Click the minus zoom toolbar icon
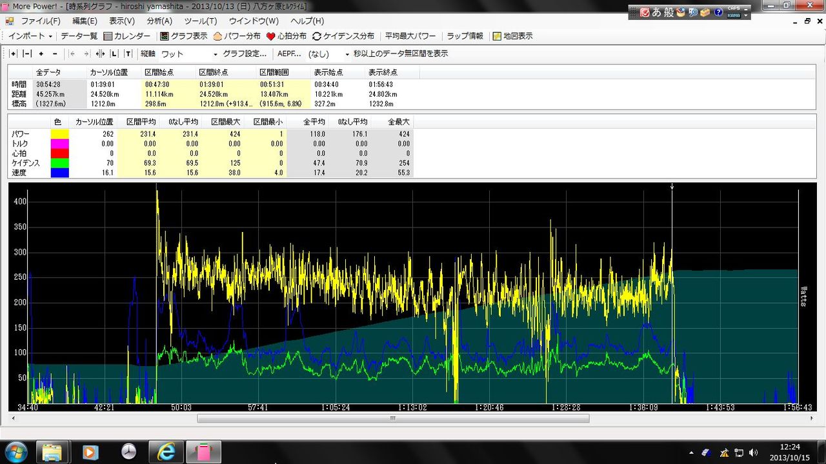The width and height of the screenshot is (826, 464). (x=55, y=54)
